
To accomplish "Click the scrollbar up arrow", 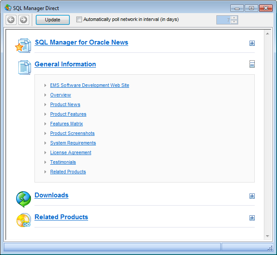I will [x=267, y=34].
